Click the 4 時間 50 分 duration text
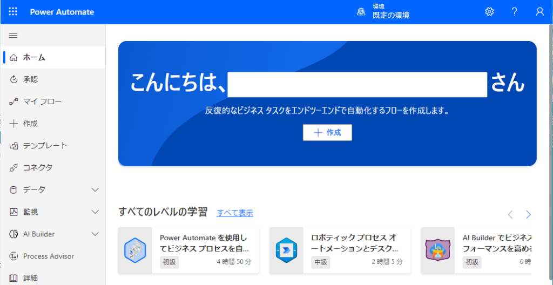The image size is (553, 285). pyautogui.click(x=234, y=262)
